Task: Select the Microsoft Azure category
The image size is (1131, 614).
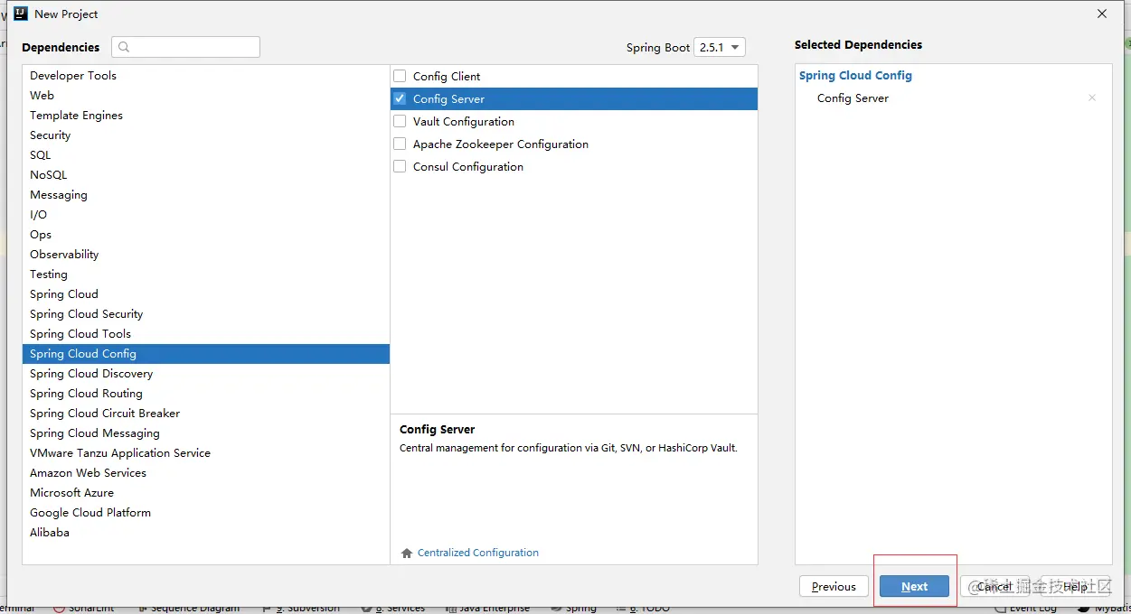Action: 206,493
